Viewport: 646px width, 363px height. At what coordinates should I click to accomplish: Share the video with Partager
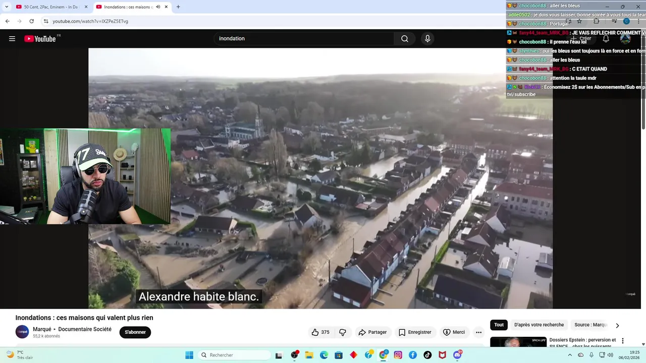click(x=372, y=332)
